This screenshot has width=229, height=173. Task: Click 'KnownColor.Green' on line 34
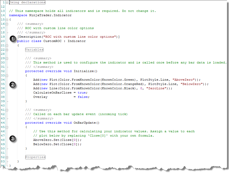(x=118, y=80)
